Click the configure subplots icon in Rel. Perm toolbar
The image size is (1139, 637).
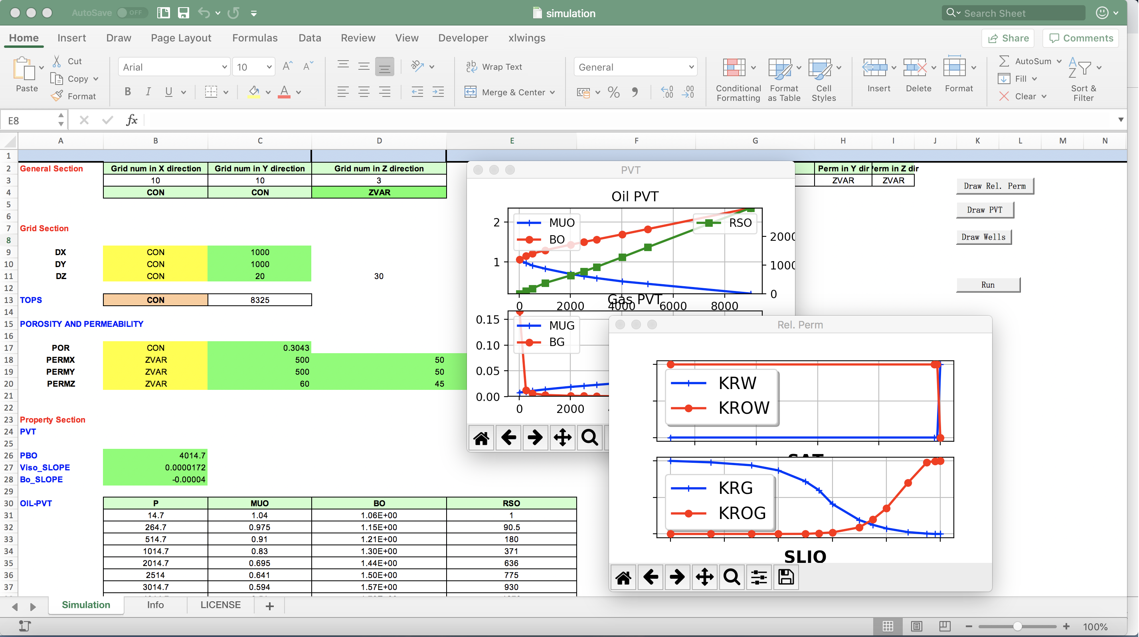click(x=759, y=577)
